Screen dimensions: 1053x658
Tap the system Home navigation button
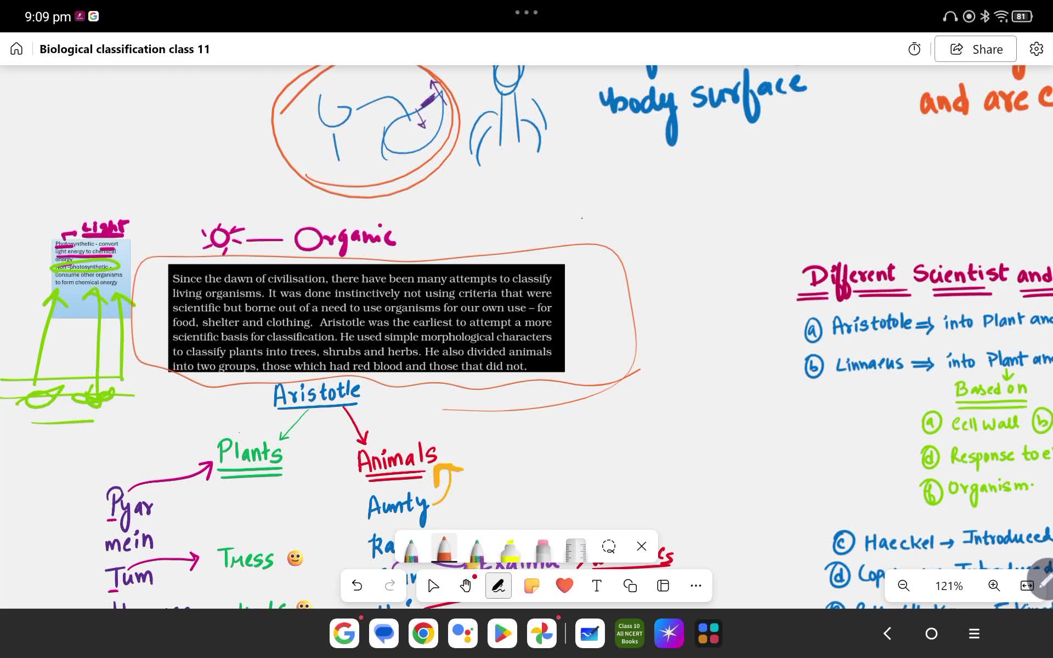point(931,633)
